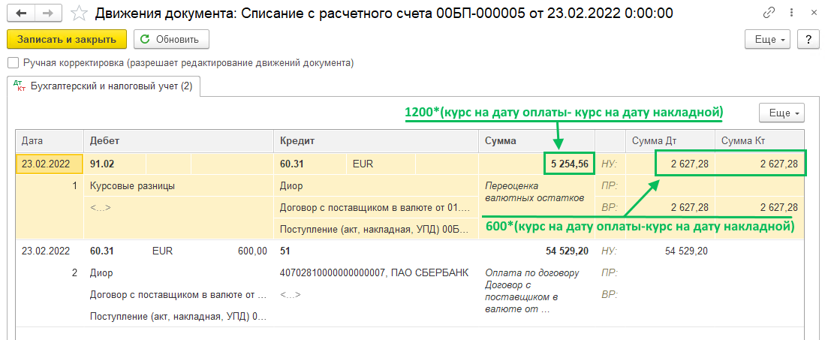Add document to favorites with star icon

pos(77,14)
